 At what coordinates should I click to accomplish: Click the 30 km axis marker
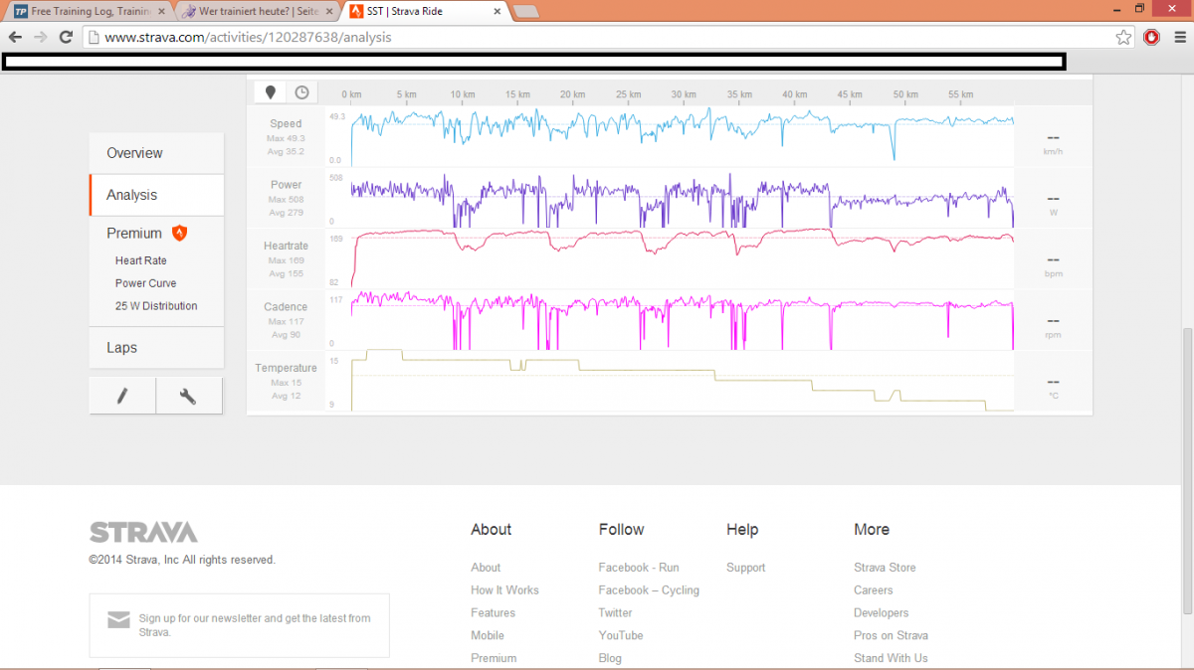point(682,94)
